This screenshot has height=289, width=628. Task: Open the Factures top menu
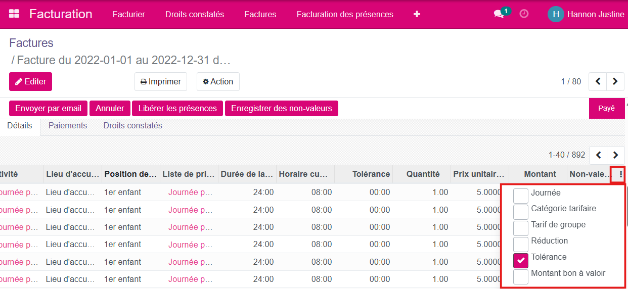(x=260, y=14)
